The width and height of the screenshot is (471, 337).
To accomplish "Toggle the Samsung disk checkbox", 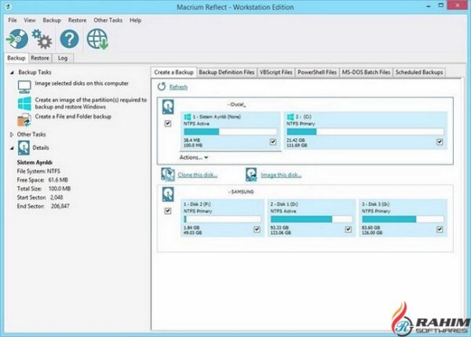I will pyautogui.click(x=168, y=211).
